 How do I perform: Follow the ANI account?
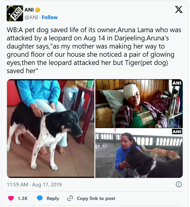[x=50, y=17]
